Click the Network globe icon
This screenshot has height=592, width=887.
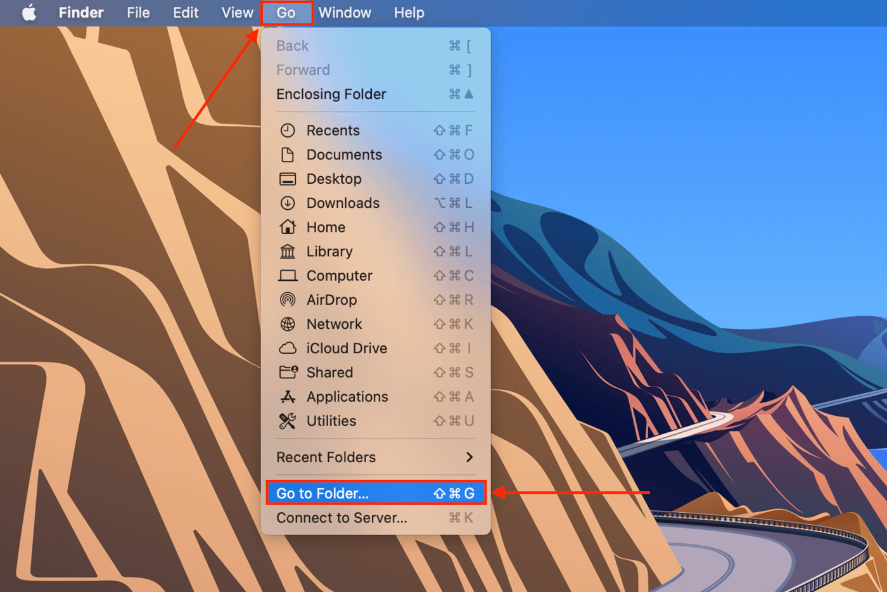click(x=288, y=324)
